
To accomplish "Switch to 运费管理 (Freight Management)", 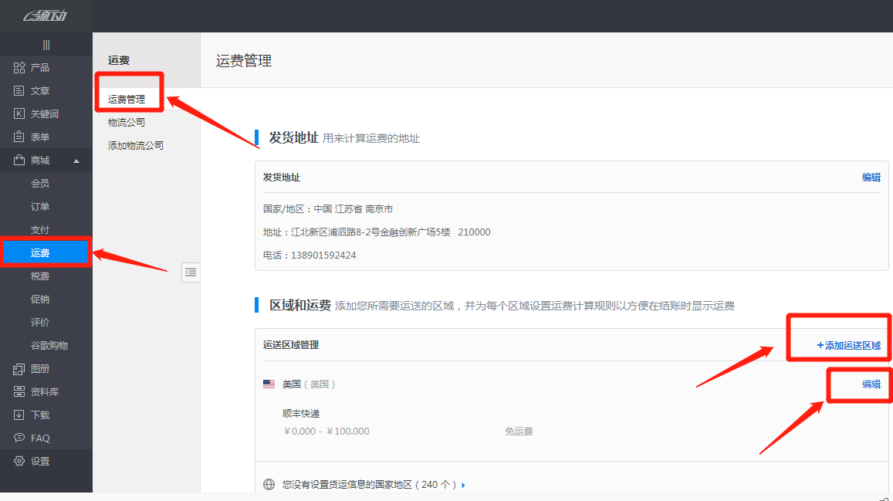I will tap(127, 98).
